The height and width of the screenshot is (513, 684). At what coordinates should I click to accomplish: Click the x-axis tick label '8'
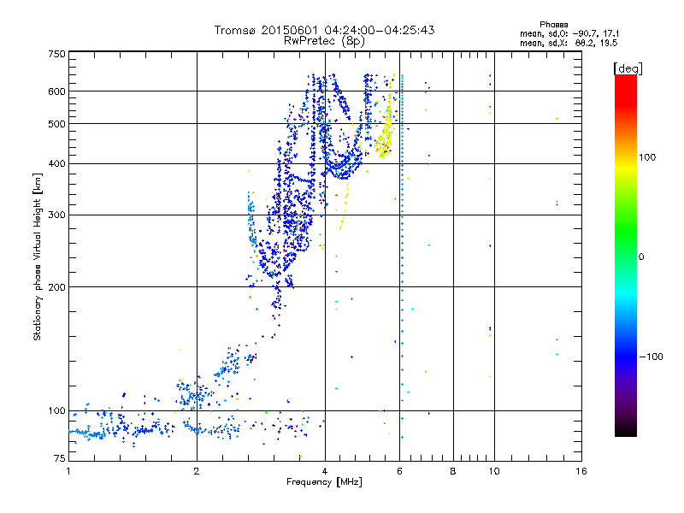coord(453,471)
